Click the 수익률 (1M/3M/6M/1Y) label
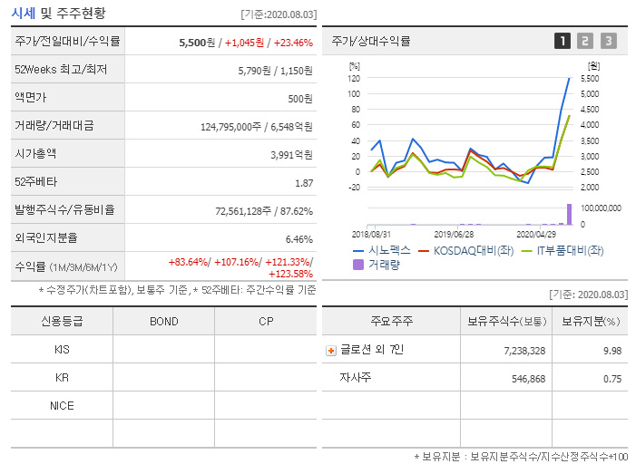The width and height of the screenshot is (636, 464). tap(66, 267)
